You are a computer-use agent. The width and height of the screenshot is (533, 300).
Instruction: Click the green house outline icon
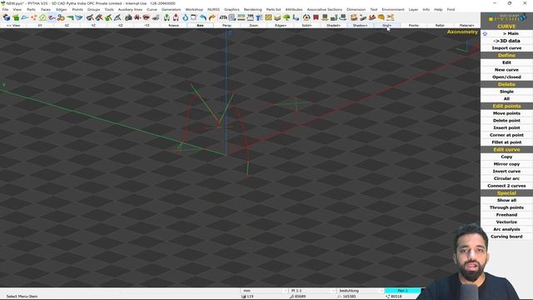(x=42, y=17)
